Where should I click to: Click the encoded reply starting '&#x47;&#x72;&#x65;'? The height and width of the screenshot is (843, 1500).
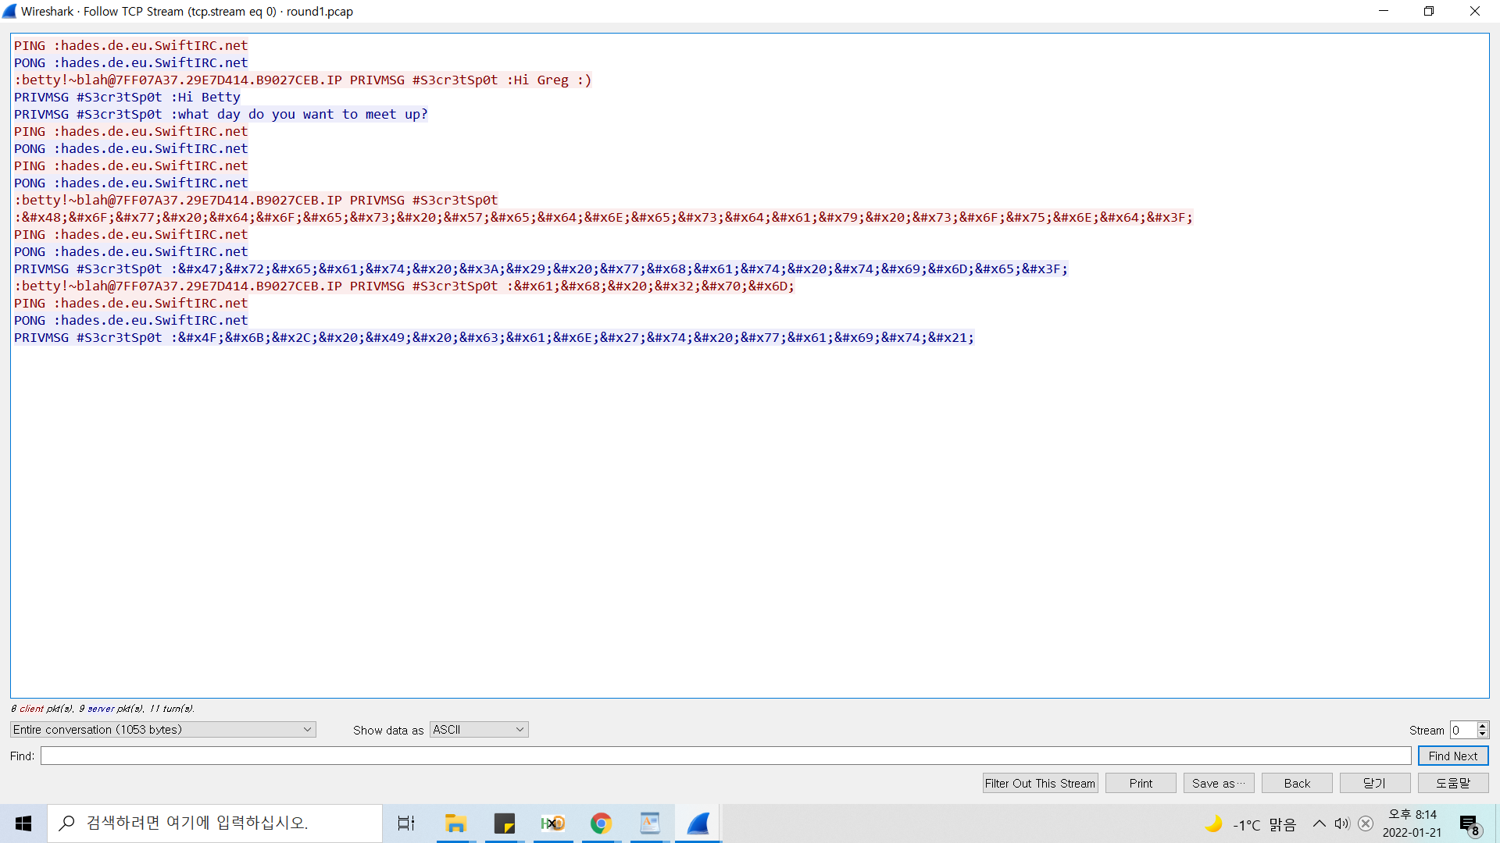coord(541,269)
